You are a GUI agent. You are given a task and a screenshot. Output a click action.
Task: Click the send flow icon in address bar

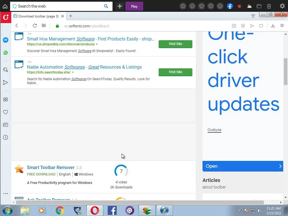[252, 26]
